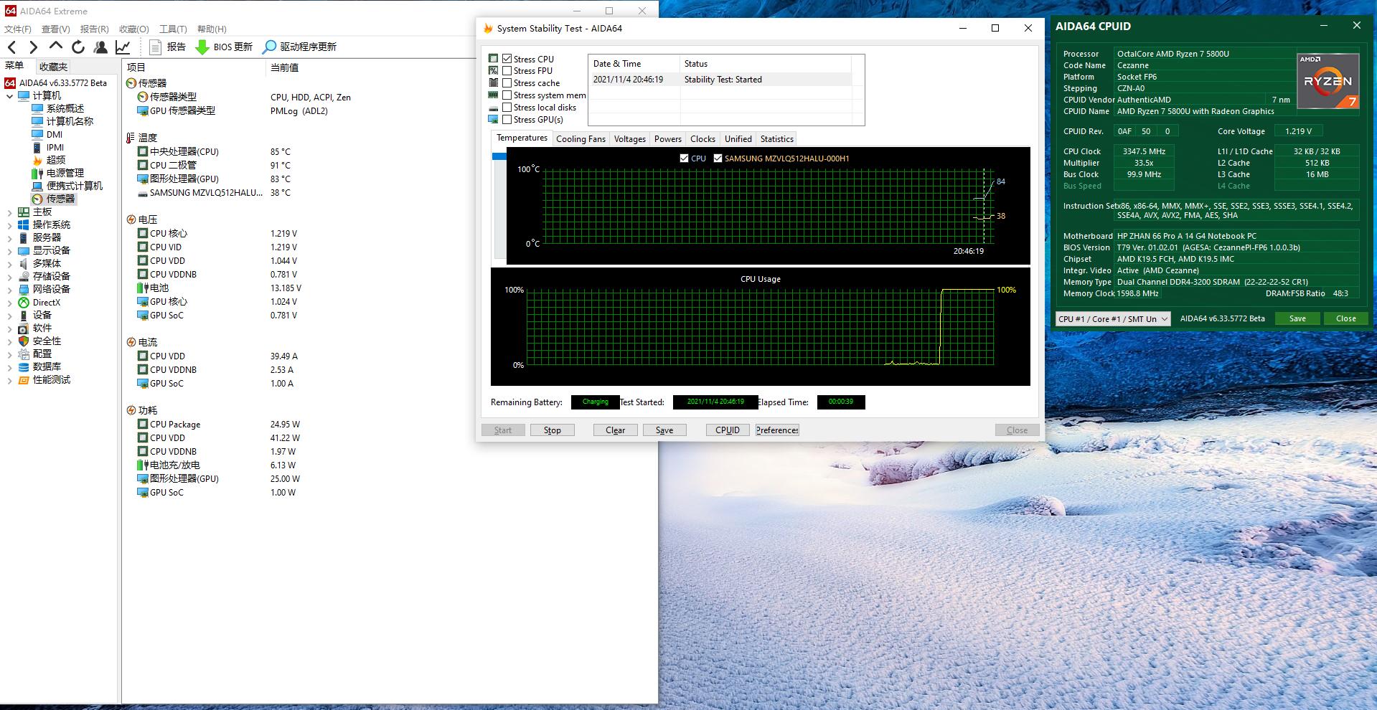Collapse the 计算机 tree node

pos(9,96)
